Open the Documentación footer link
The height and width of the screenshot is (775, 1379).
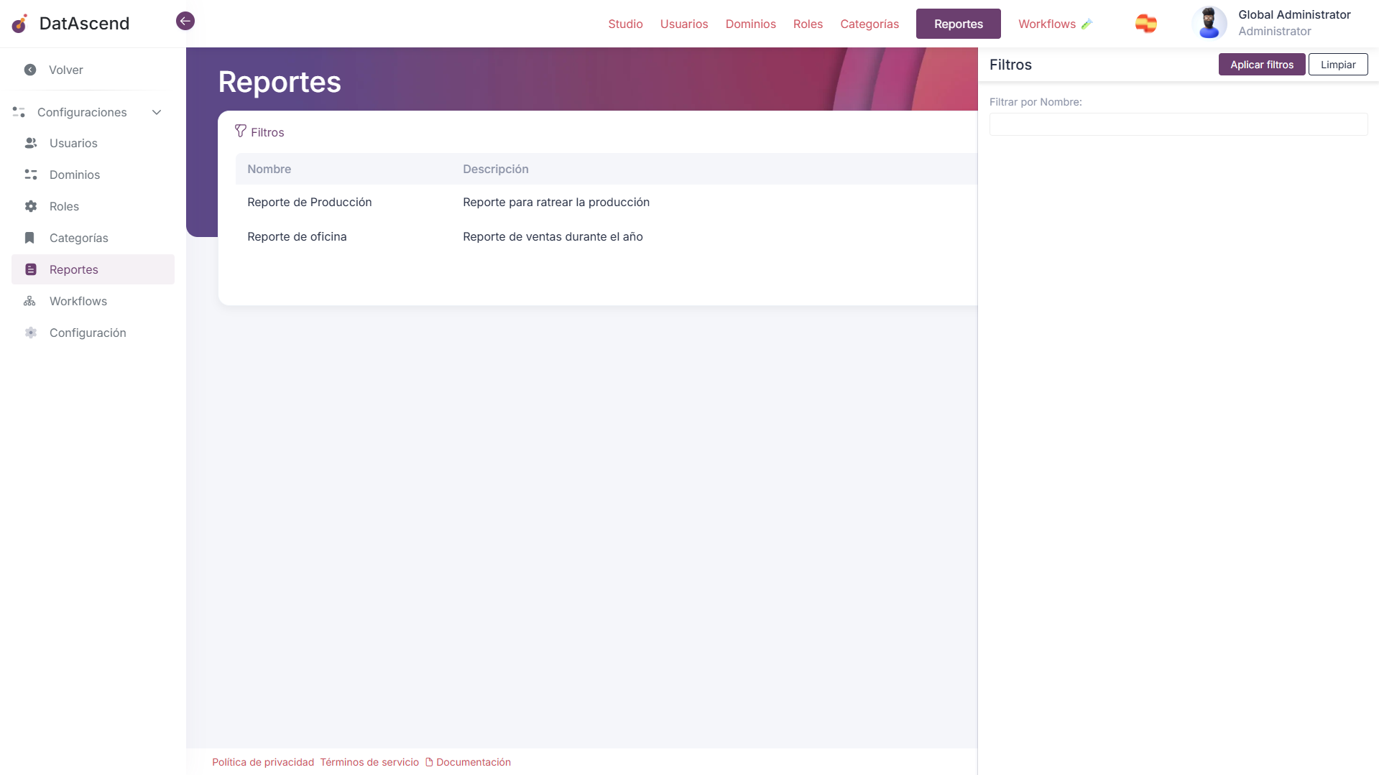coord(473,762)
